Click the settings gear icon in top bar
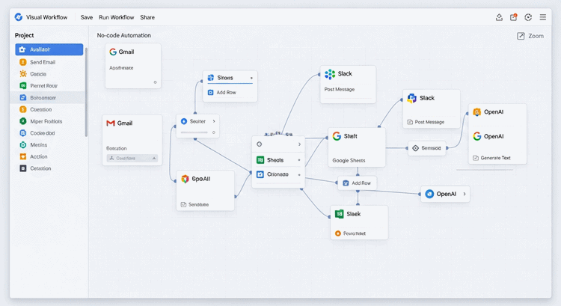The height and width of the screenshot is (306, 561). pyautogui.click(x=528, y=17)
